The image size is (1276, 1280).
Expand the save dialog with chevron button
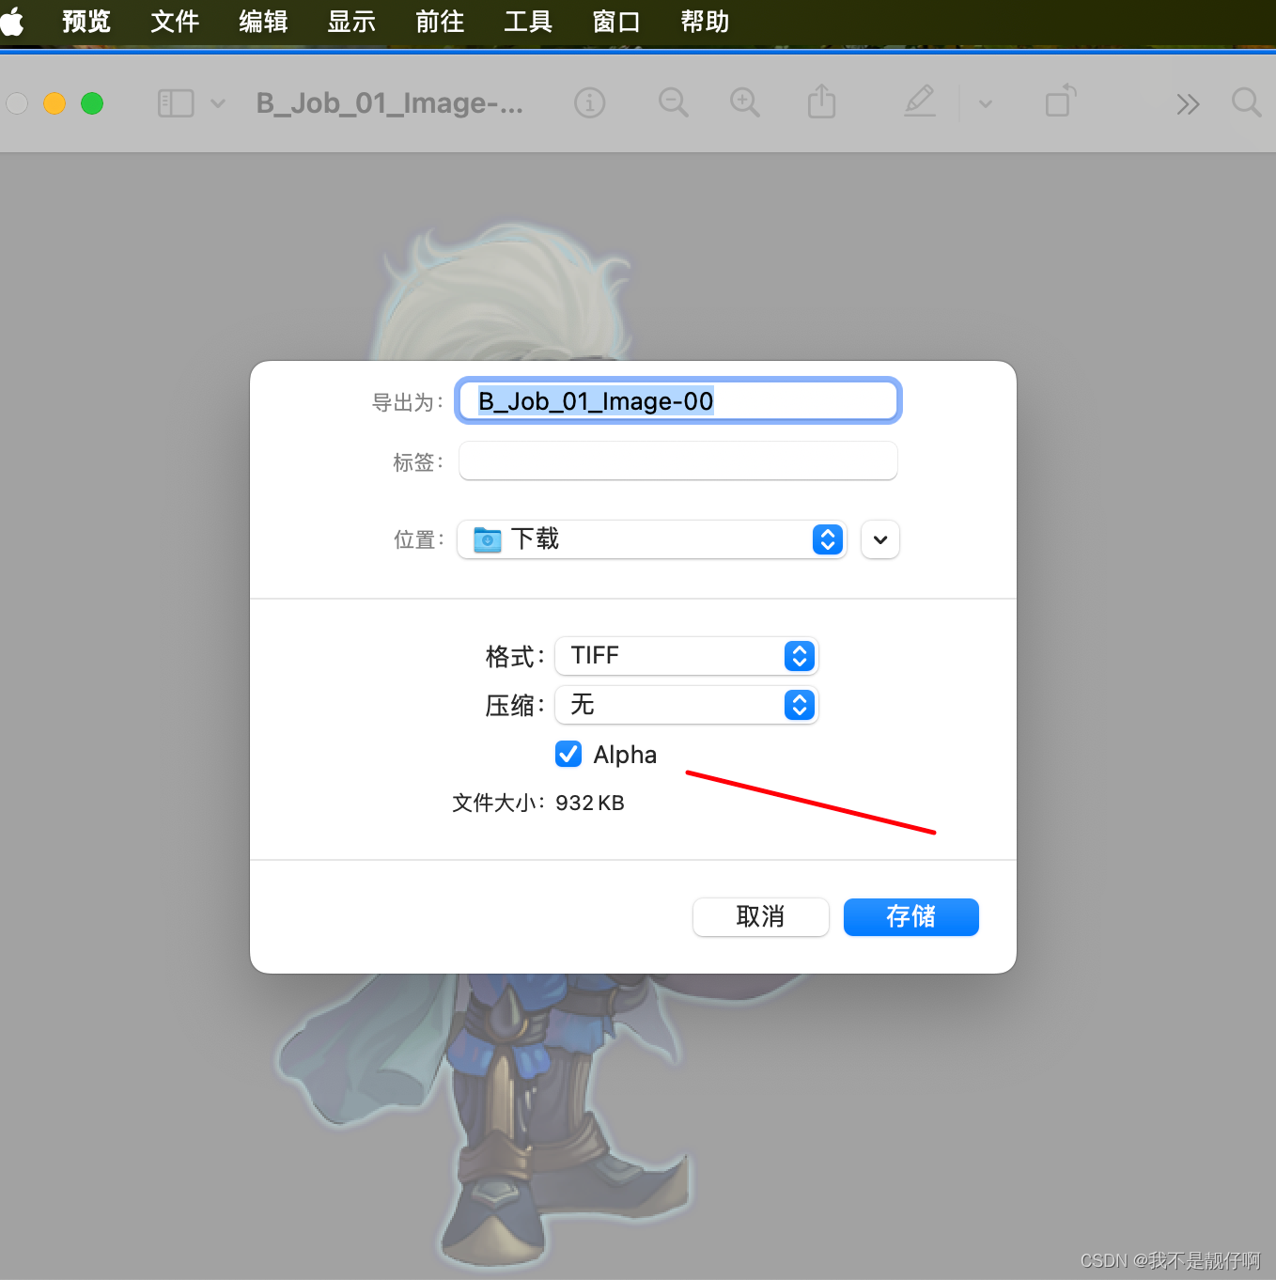pos(880,539)
